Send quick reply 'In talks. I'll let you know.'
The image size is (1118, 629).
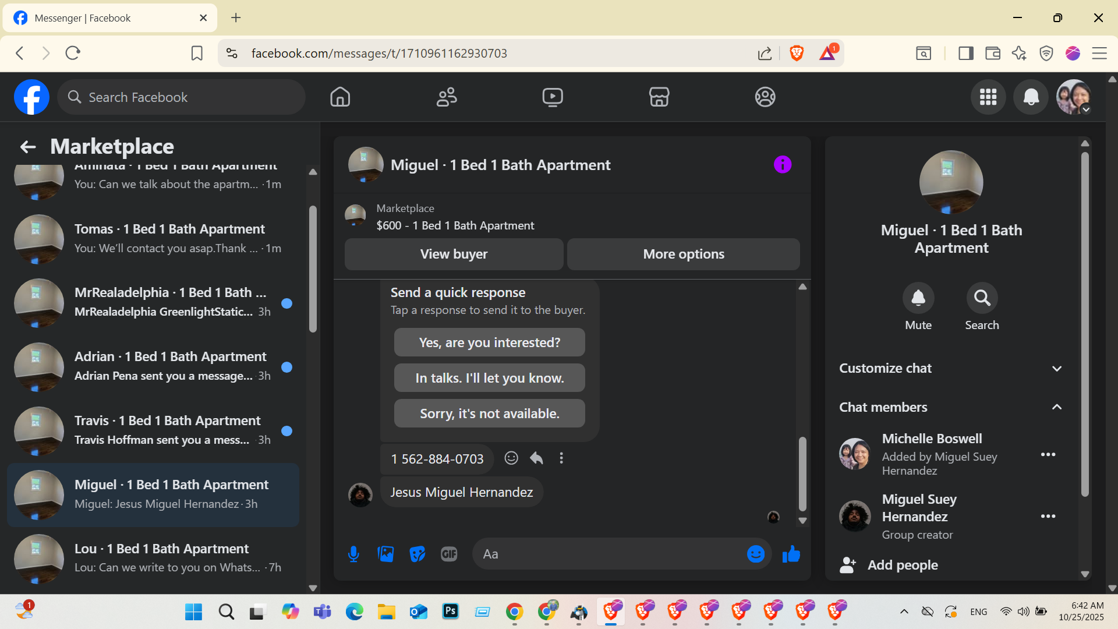pyautogui.click(x=490, y=378)
